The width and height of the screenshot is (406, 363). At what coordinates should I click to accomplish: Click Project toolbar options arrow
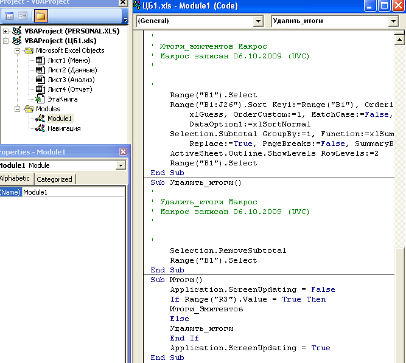tap(125, 19)
